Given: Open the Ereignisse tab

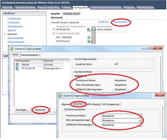Looking at the screenshot, I should (129, 8).
